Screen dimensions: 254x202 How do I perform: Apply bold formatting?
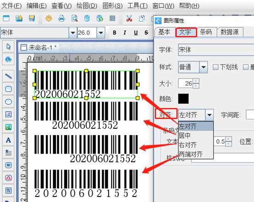[x=115, y=33]
